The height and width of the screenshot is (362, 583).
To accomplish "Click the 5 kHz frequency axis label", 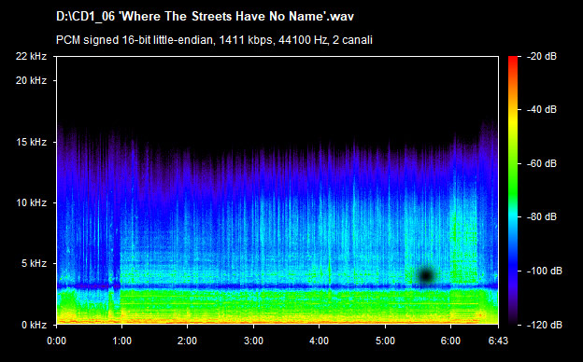I will 34,264.
